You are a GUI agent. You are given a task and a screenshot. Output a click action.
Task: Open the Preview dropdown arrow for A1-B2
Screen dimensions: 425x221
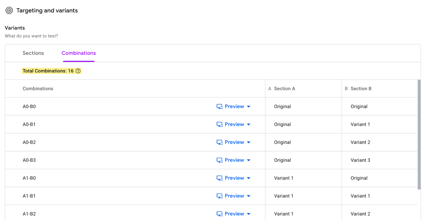[x=249, y=214]
